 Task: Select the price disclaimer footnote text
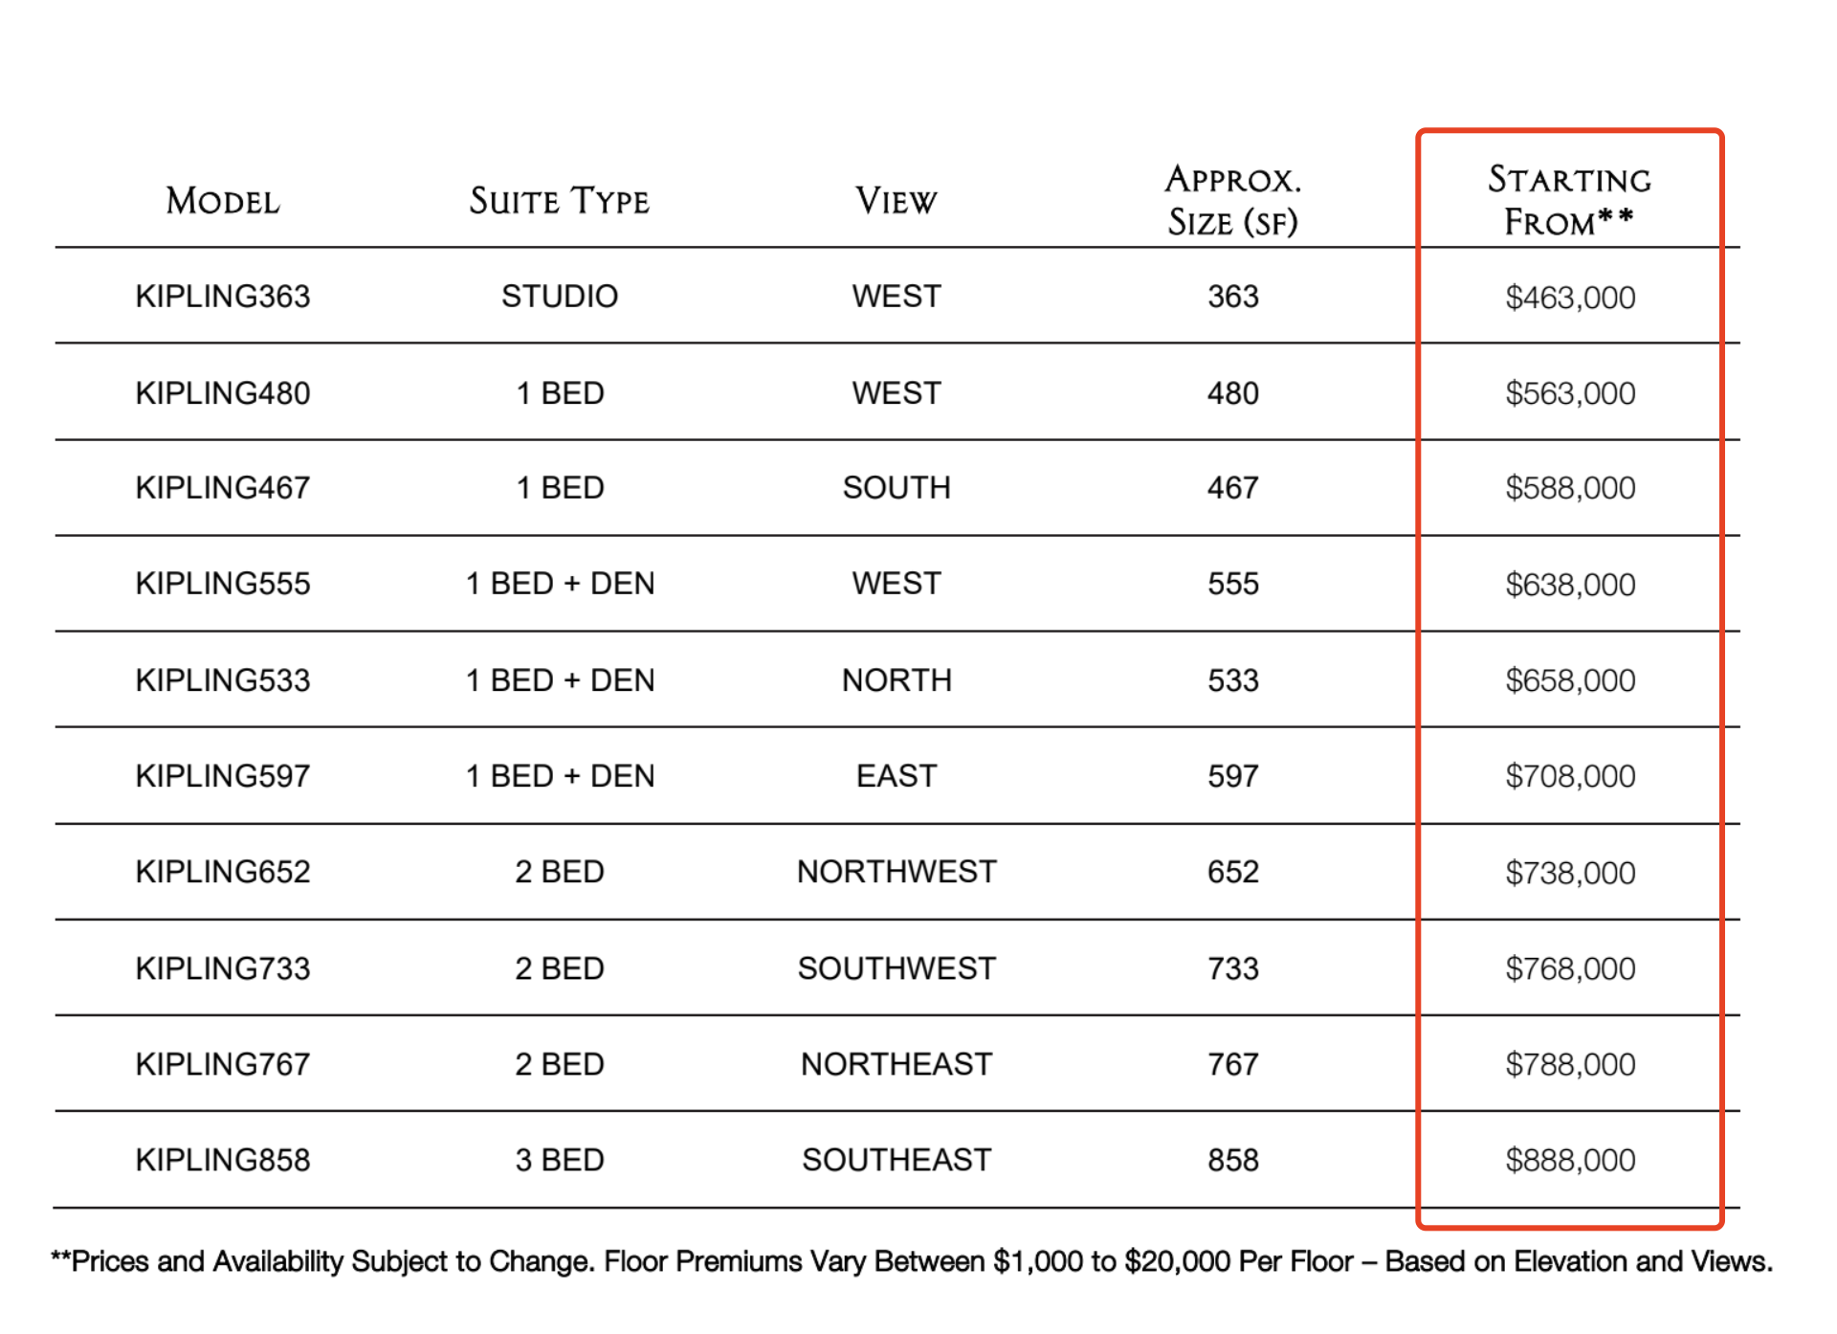pos(912,1261)
